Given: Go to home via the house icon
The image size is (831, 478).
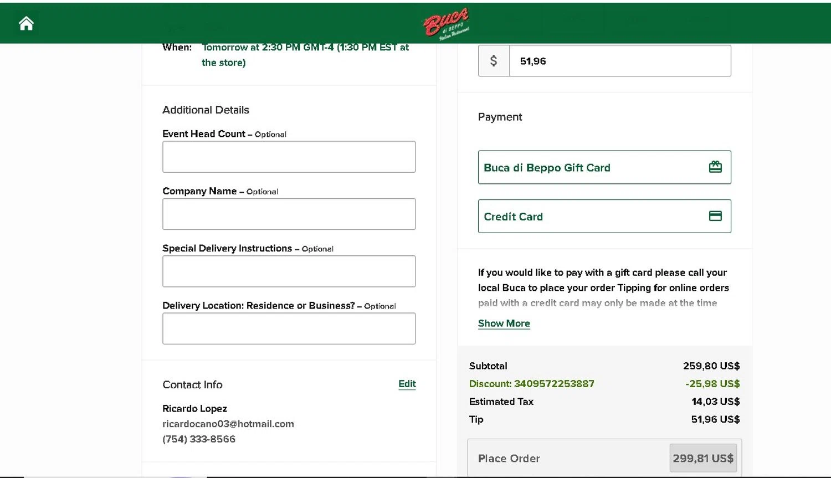Looking at the screenshot, I should point(26,23).
